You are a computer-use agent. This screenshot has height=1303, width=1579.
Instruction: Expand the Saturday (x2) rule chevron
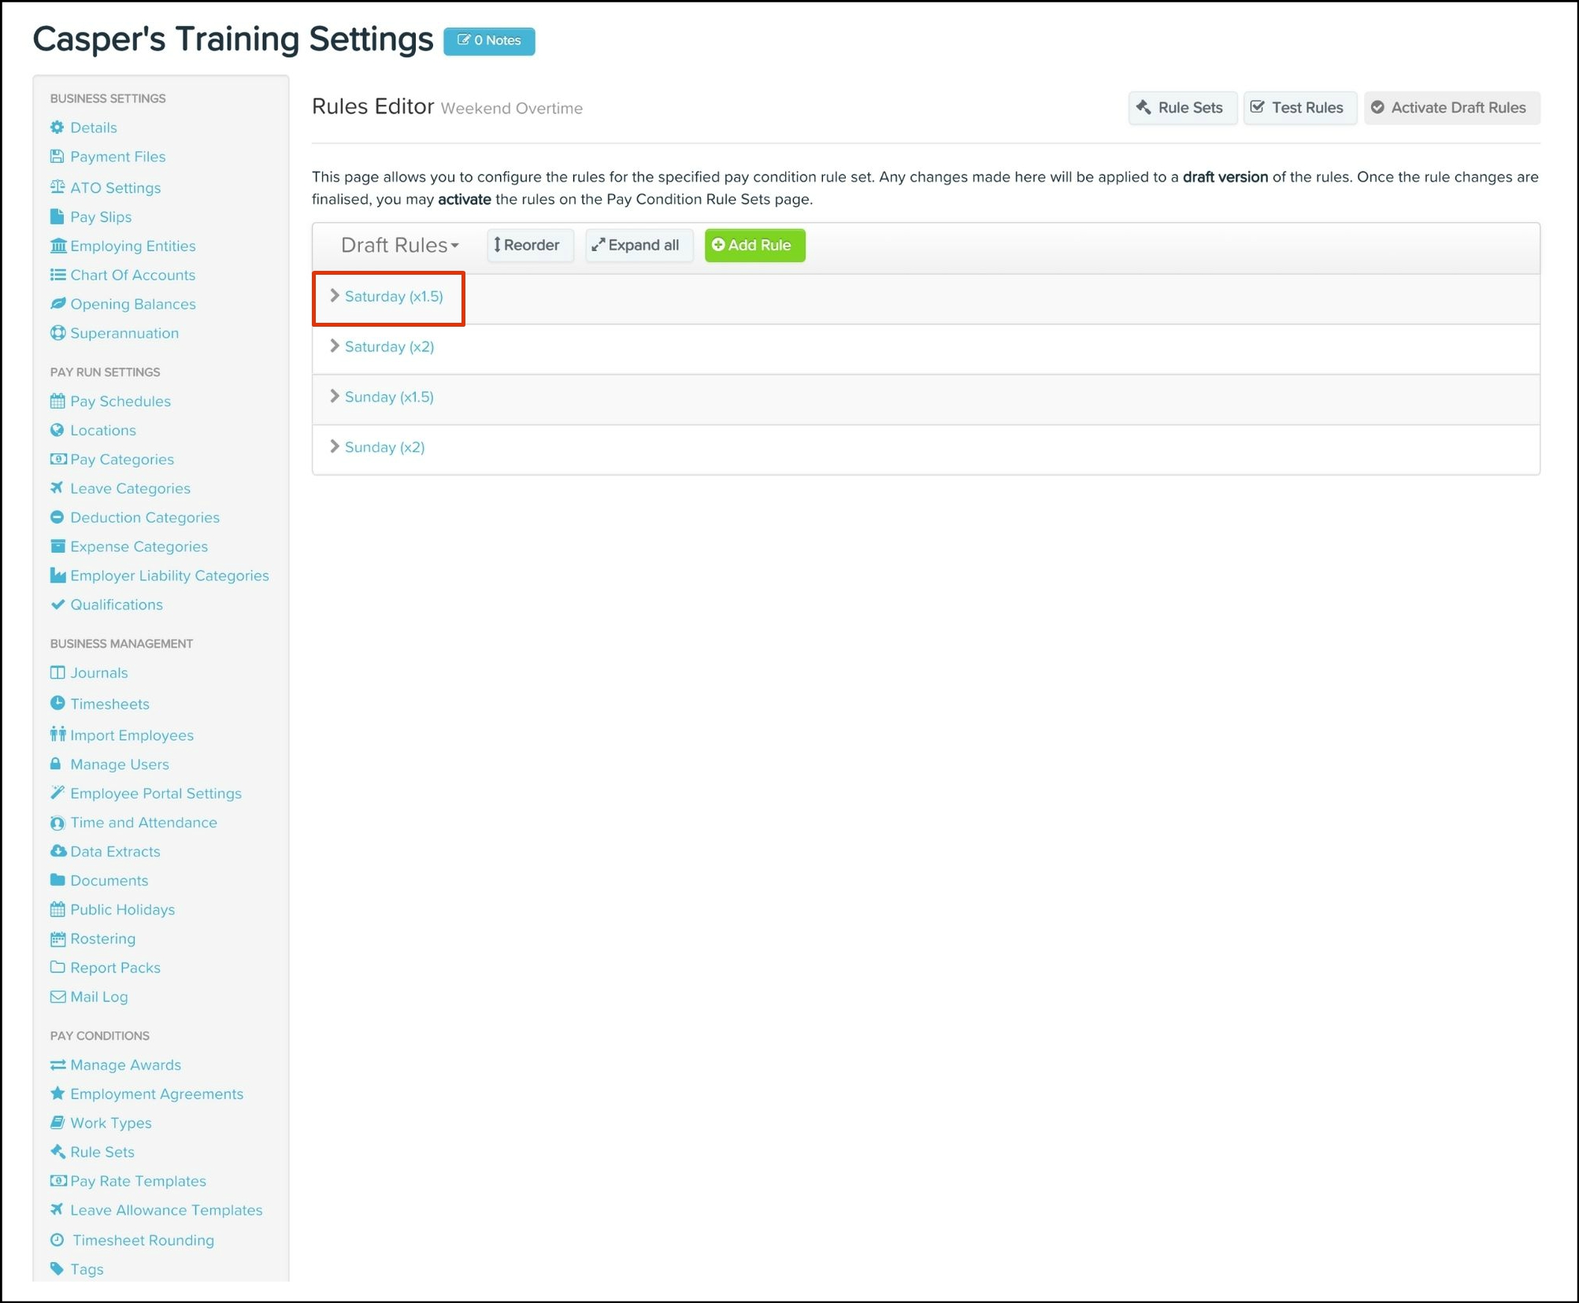click(x=335, y=346)
